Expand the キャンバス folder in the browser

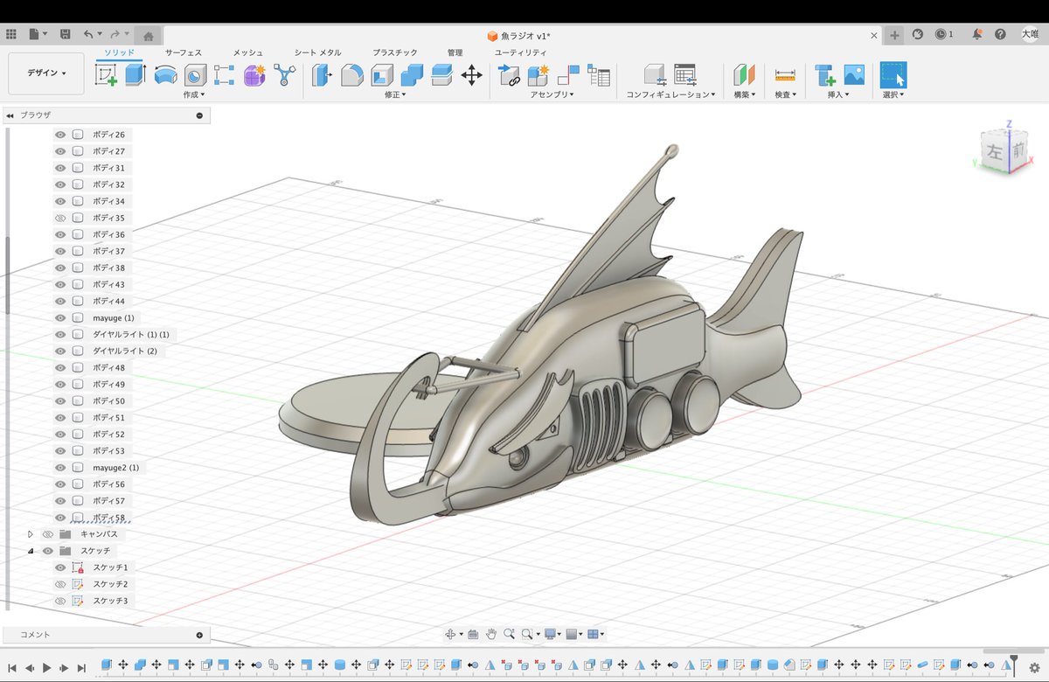click(x=30, y=533)
